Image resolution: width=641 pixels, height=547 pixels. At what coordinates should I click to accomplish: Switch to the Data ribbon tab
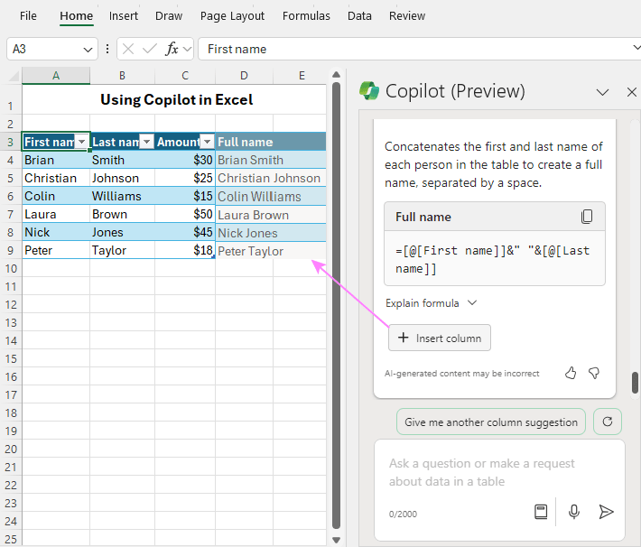359,16
